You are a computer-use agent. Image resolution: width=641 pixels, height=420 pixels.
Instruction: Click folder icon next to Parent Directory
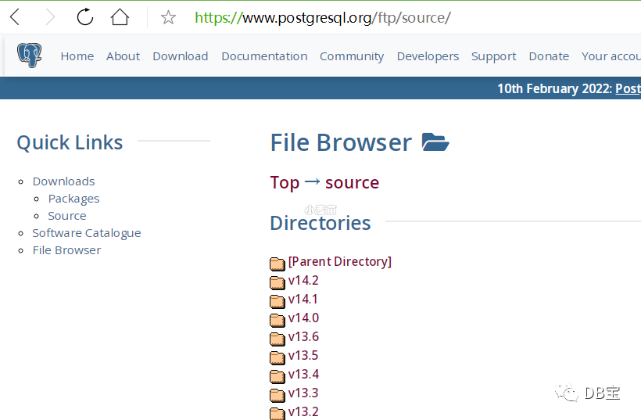pyautogui.click(x=278, y=264)
